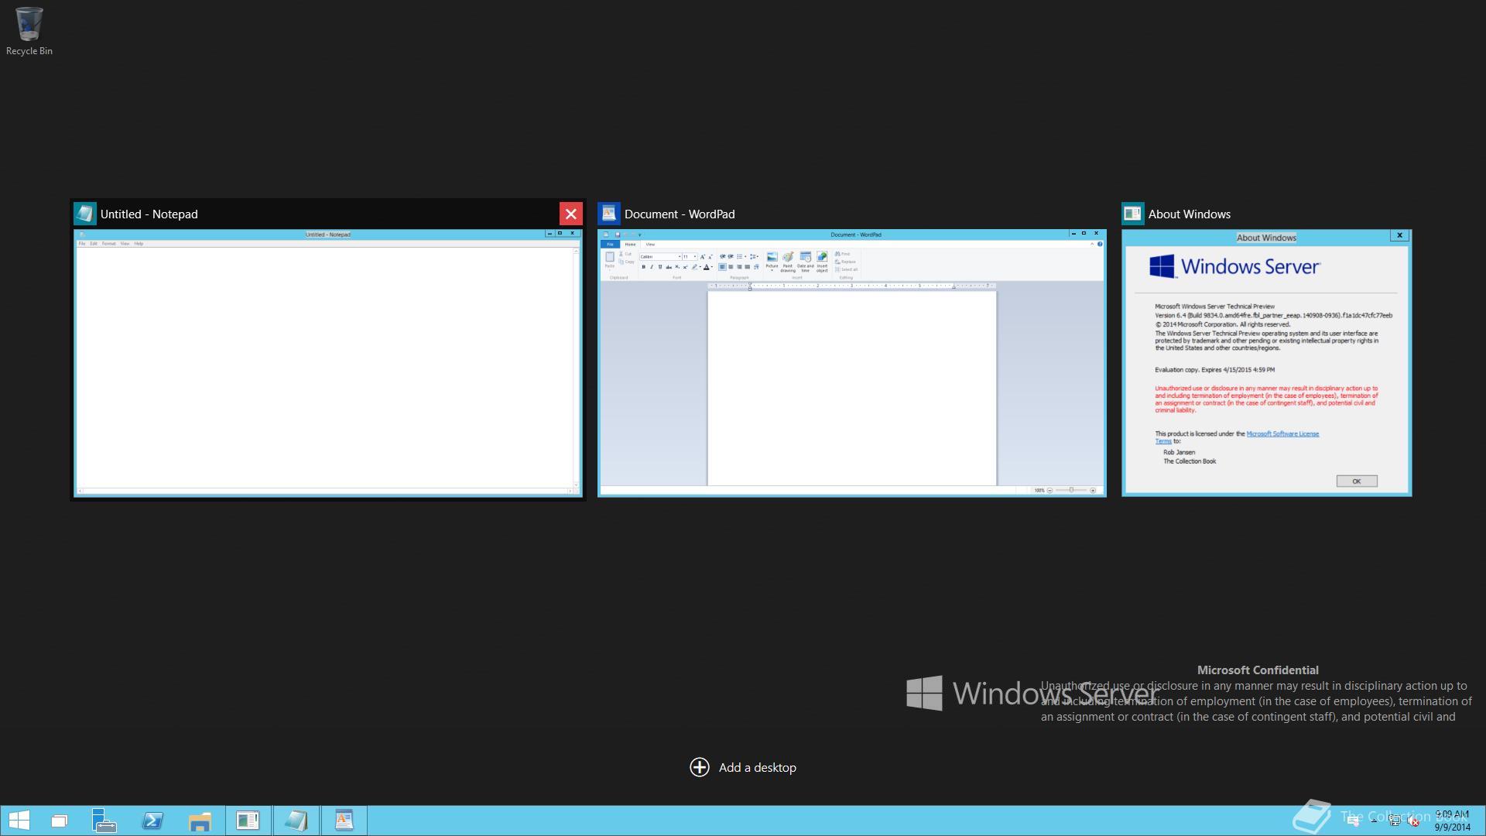Open Windows PowerShell from the taskbar
Image resolution: width=1486 pixels, height=836 pixels.
click(x=152, y=821)
